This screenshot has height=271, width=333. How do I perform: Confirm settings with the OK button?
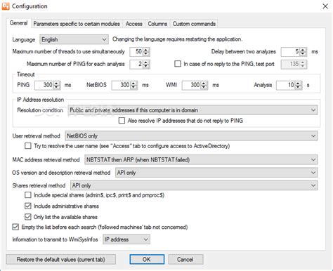coord(147,259)
